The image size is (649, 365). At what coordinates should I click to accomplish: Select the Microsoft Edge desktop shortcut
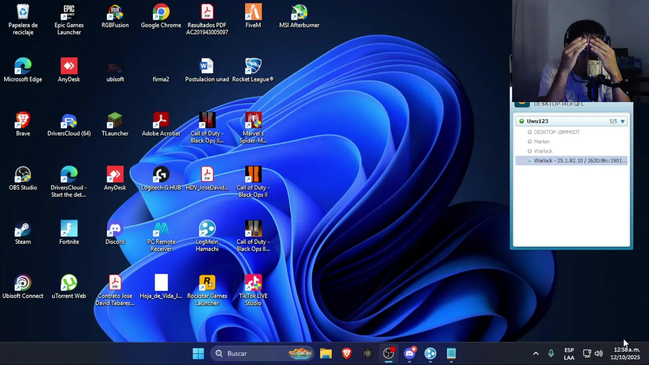23,70
